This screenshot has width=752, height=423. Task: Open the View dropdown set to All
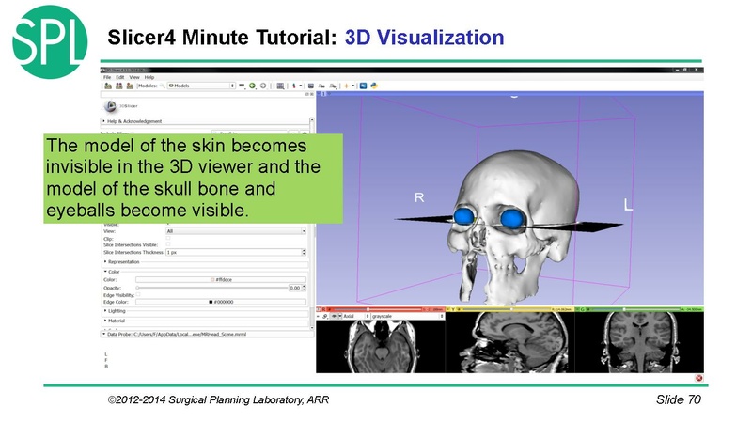pyautogui.click(x=236, y=231)
